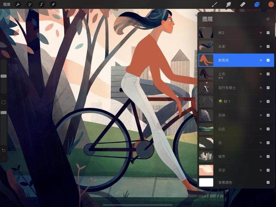Toggle visibility of 头发 layer
The image size is (276, 207).
point(268,47)
